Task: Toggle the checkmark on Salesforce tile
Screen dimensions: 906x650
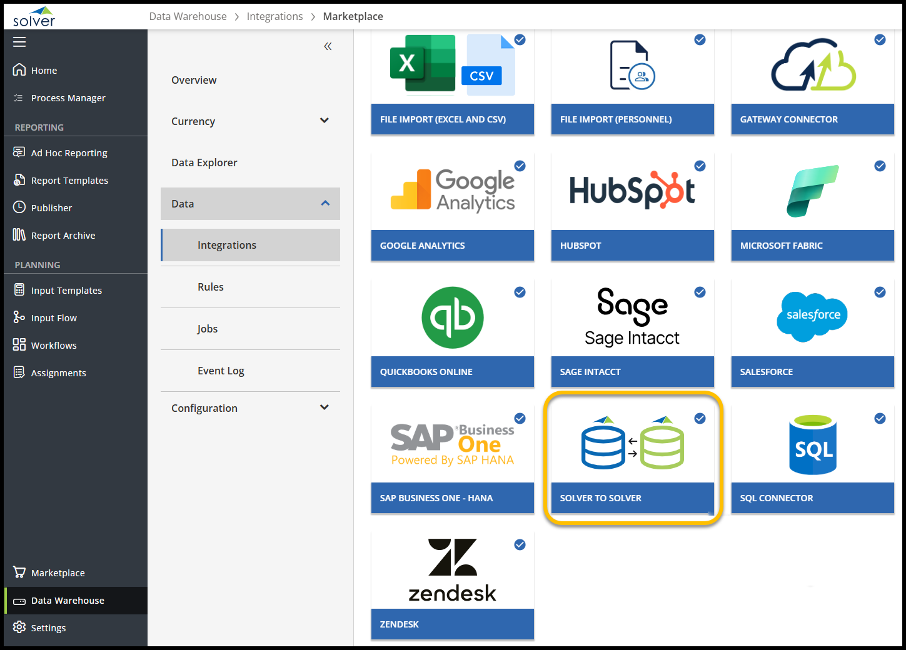Action: (880, 292)
